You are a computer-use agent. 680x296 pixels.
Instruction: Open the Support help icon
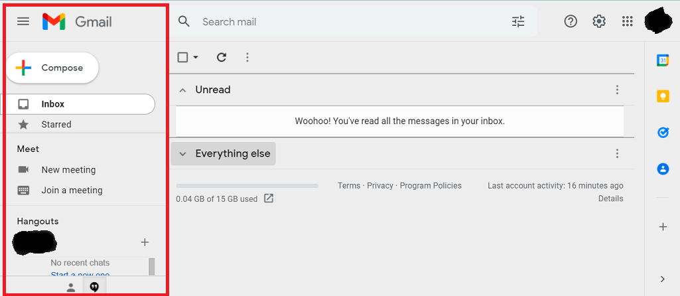point(571,21)
